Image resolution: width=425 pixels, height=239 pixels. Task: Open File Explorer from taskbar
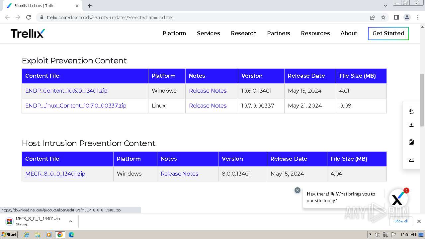[x=38, y=235]
